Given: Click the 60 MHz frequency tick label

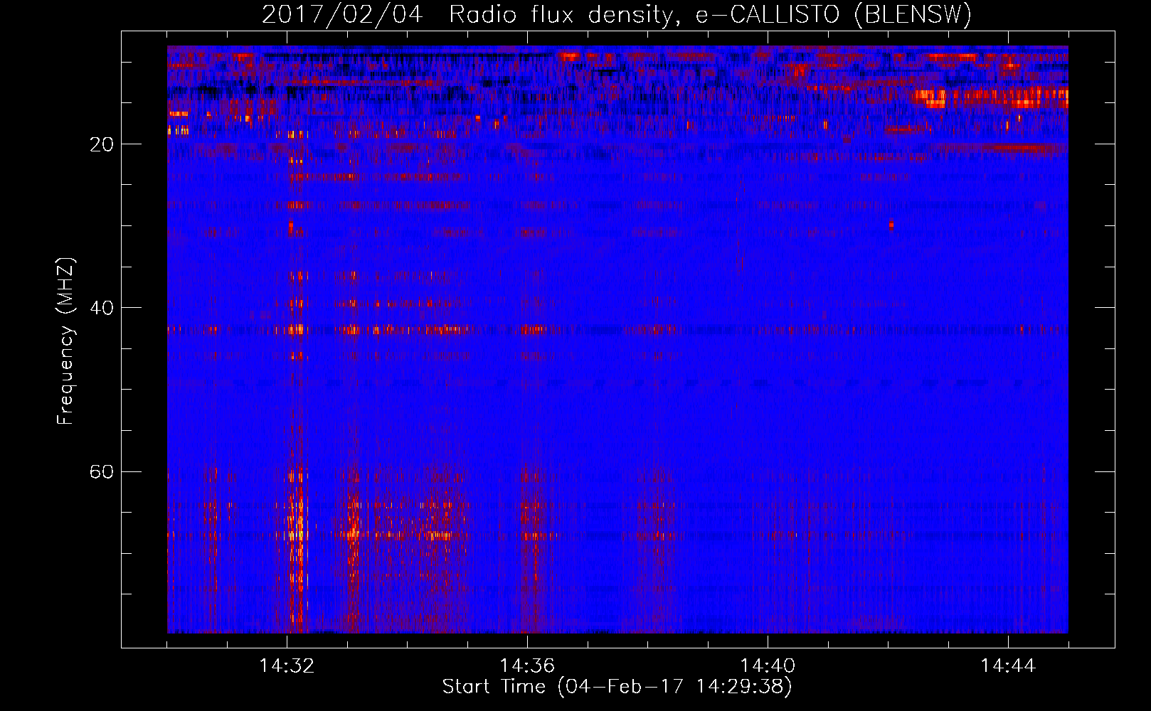Looking at the screenshot, I should coord(102,472).
